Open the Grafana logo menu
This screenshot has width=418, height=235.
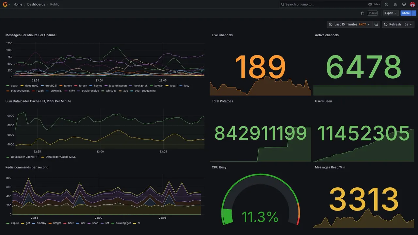[x=5, y=4]
